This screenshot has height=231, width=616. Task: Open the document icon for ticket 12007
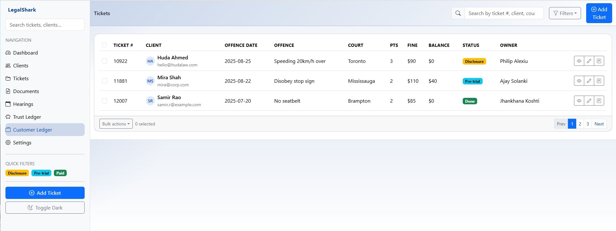point(599,101)
